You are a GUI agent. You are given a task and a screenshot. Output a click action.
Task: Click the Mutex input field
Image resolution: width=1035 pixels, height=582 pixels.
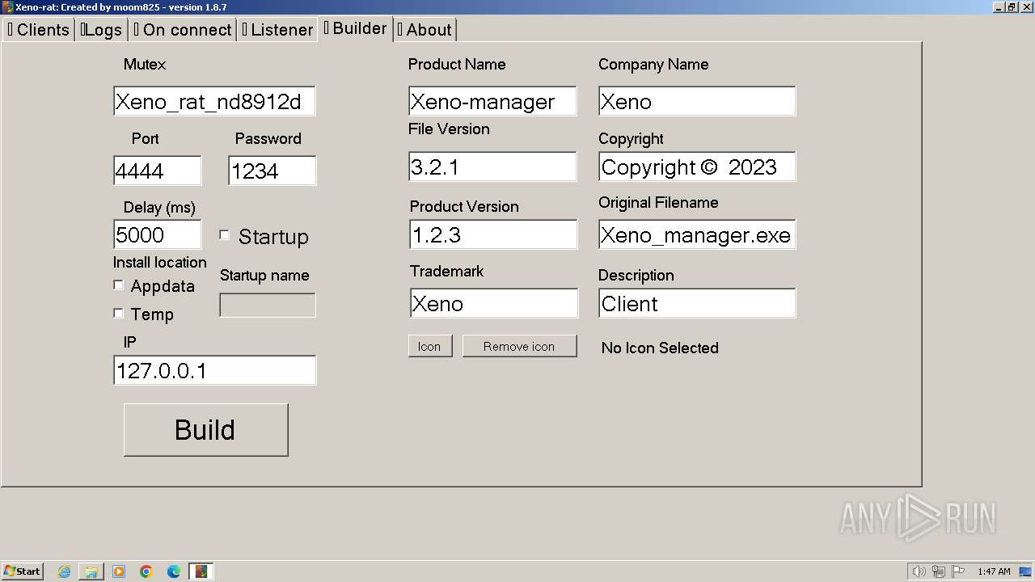click(x=214, y=102)
